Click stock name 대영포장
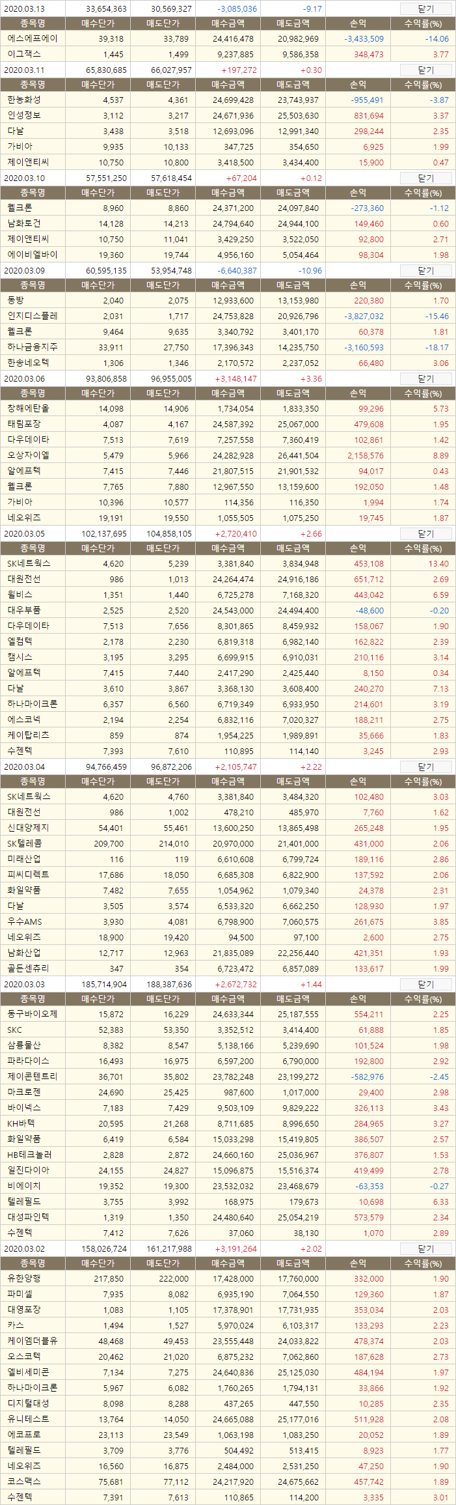 point(24,1310)
